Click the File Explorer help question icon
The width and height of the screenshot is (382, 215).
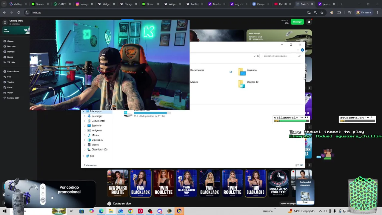302,50
